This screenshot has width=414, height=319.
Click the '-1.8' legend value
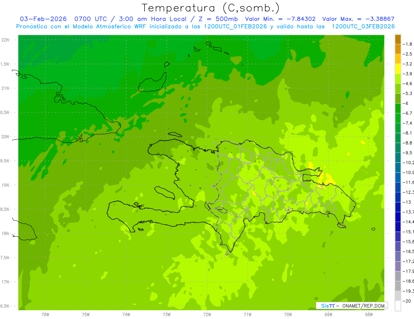pos(408,44)
